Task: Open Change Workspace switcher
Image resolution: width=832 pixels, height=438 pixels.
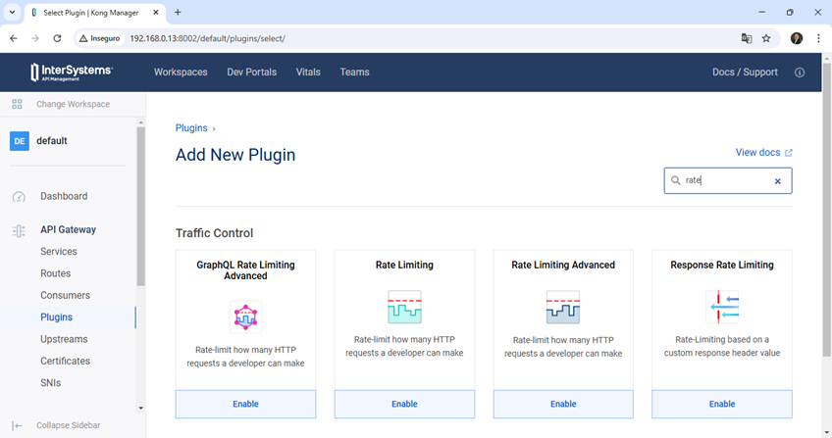Action: coord(72,104)
